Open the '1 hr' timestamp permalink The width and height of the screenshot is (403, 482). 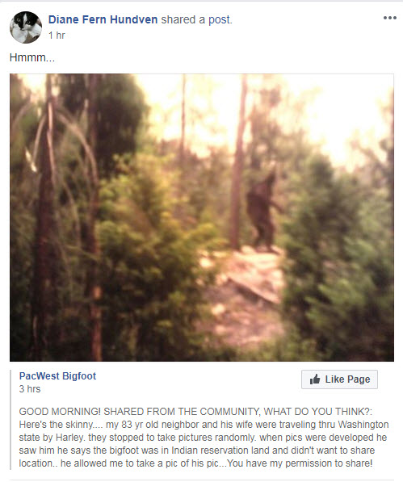(57, 36)
